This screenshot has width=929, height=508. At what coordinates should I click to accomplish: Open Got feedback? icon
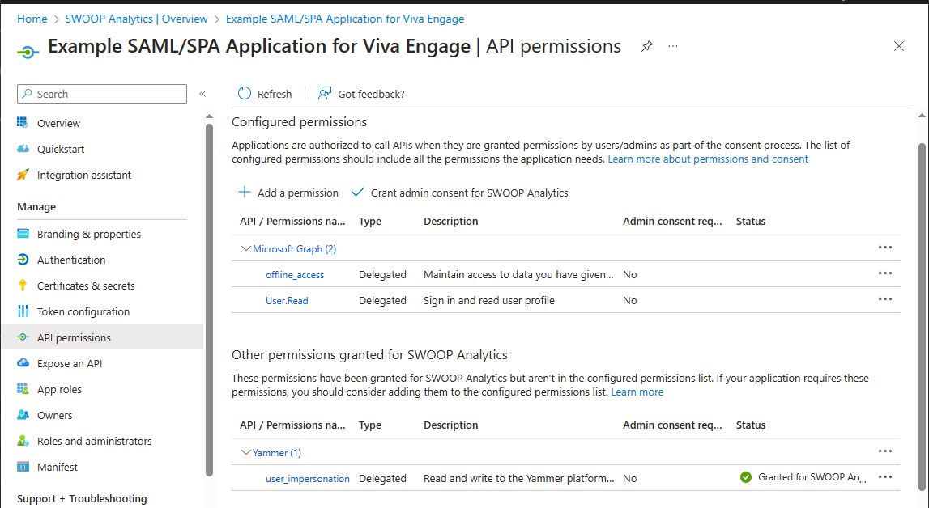[325, 94]
